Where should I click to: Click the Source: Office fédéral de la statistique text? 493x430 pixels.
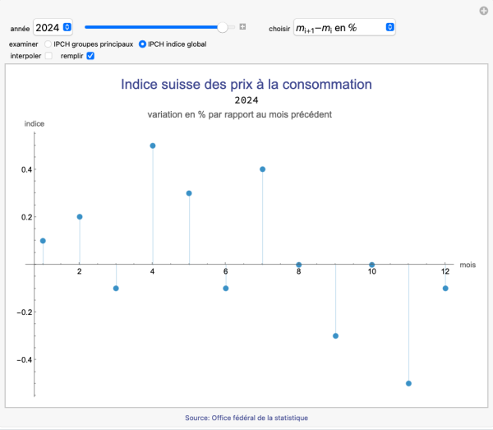(246, 418)
